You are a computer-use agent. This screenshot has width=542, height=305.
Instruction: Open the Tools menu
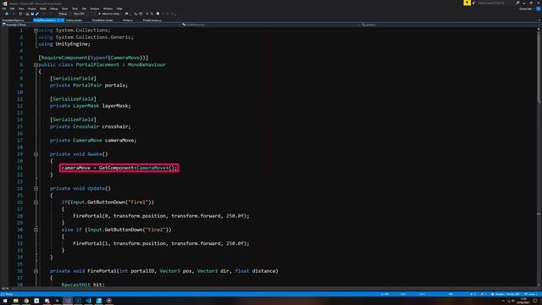coord(75,8)
